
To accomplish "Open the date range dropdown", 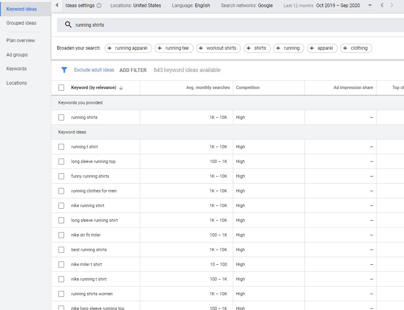I will 370,6.
